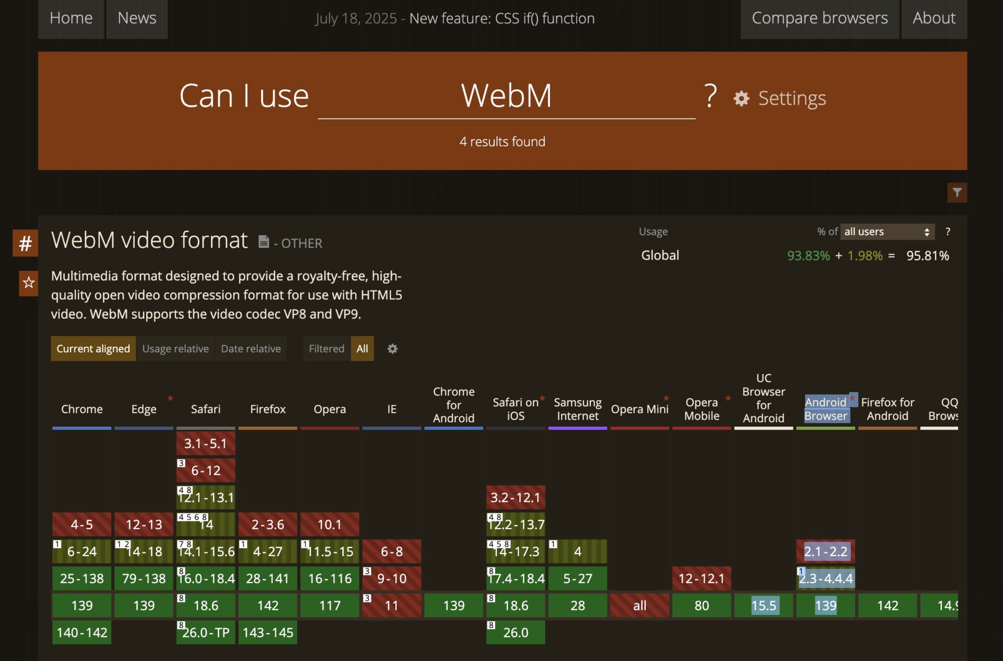Select Chrome 140-142 cell
This screenshot has width=1003, height=661.
click(x=82, y=633)
